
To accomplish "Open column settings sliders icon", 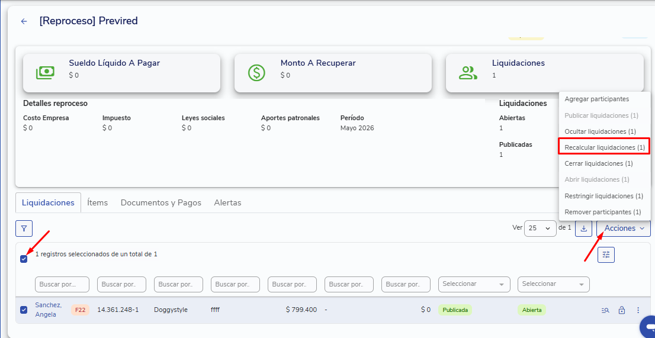I will click(x=606, y=255).
